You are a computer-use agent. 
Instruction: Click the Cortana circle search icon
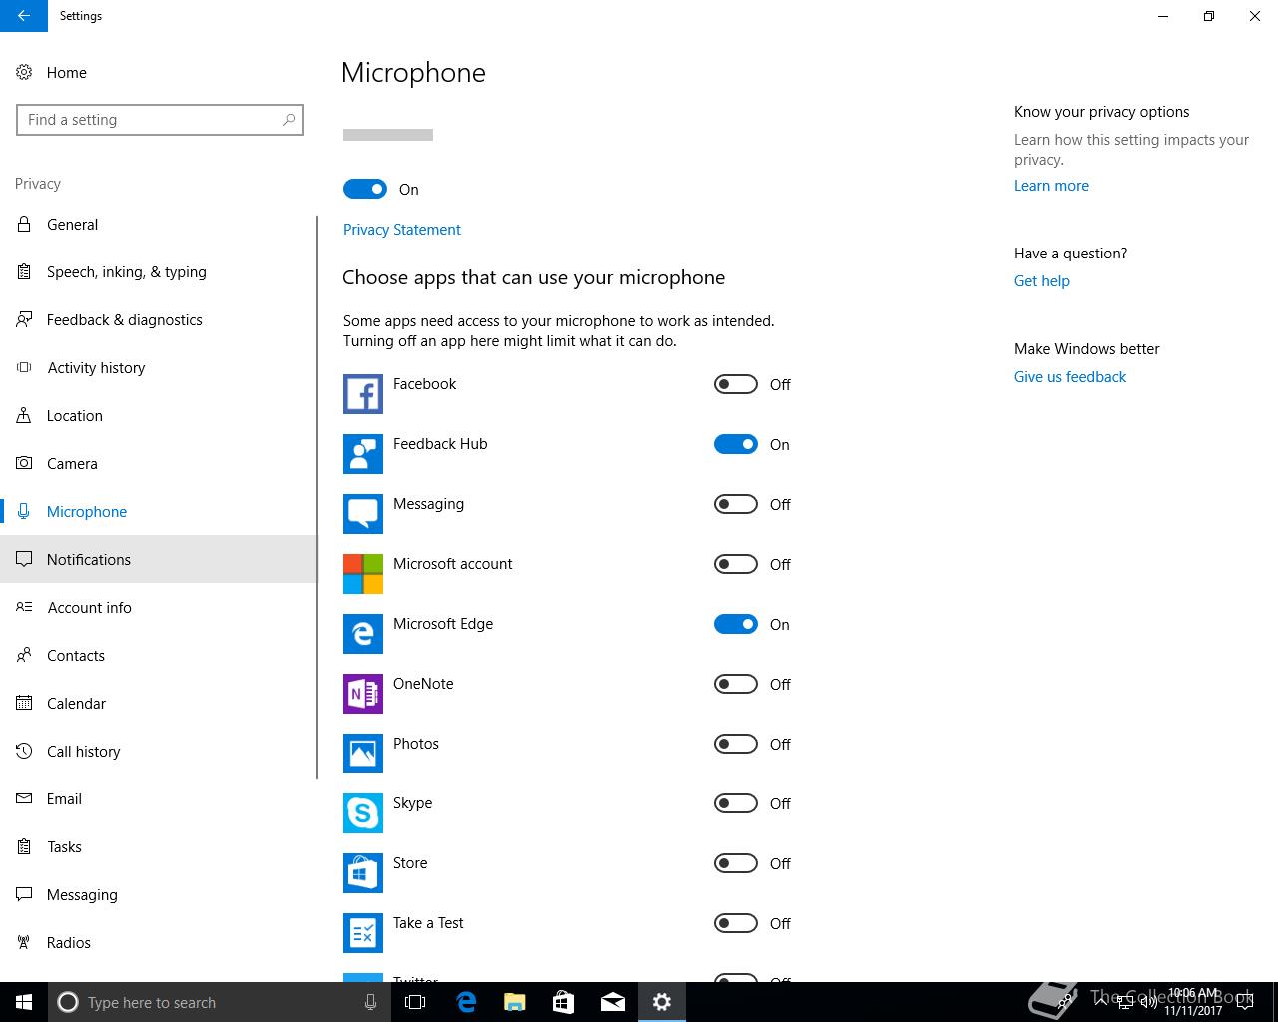(x=68, y=1002)
